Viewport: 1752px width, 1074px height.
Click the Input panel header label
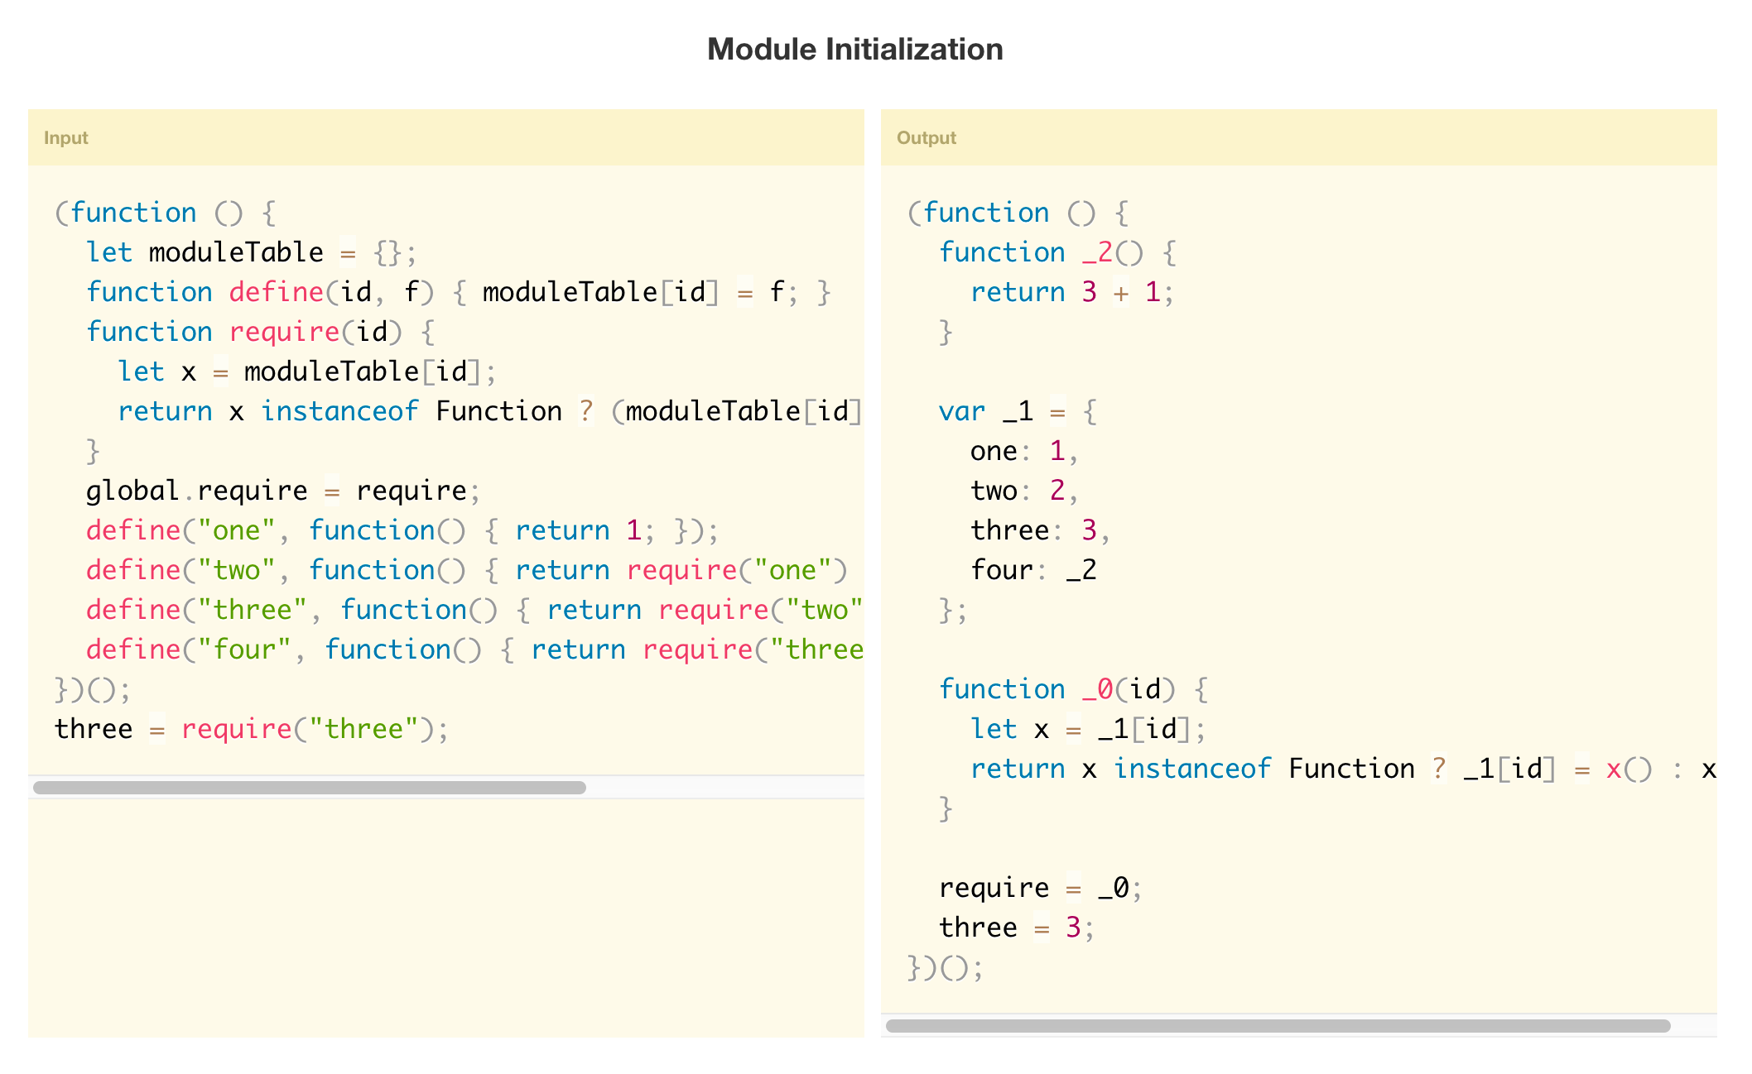click(65, 137)
